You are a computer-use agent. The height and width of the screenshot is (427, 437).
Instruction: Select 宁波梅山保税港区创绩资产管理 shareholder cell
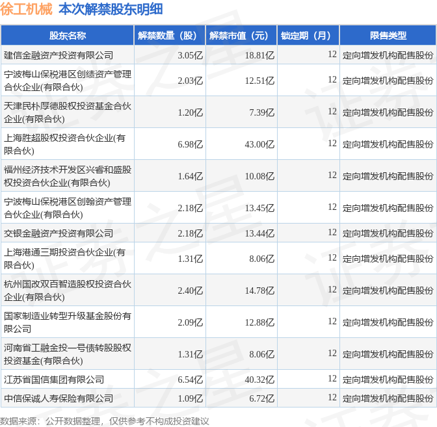coord(68,80)
